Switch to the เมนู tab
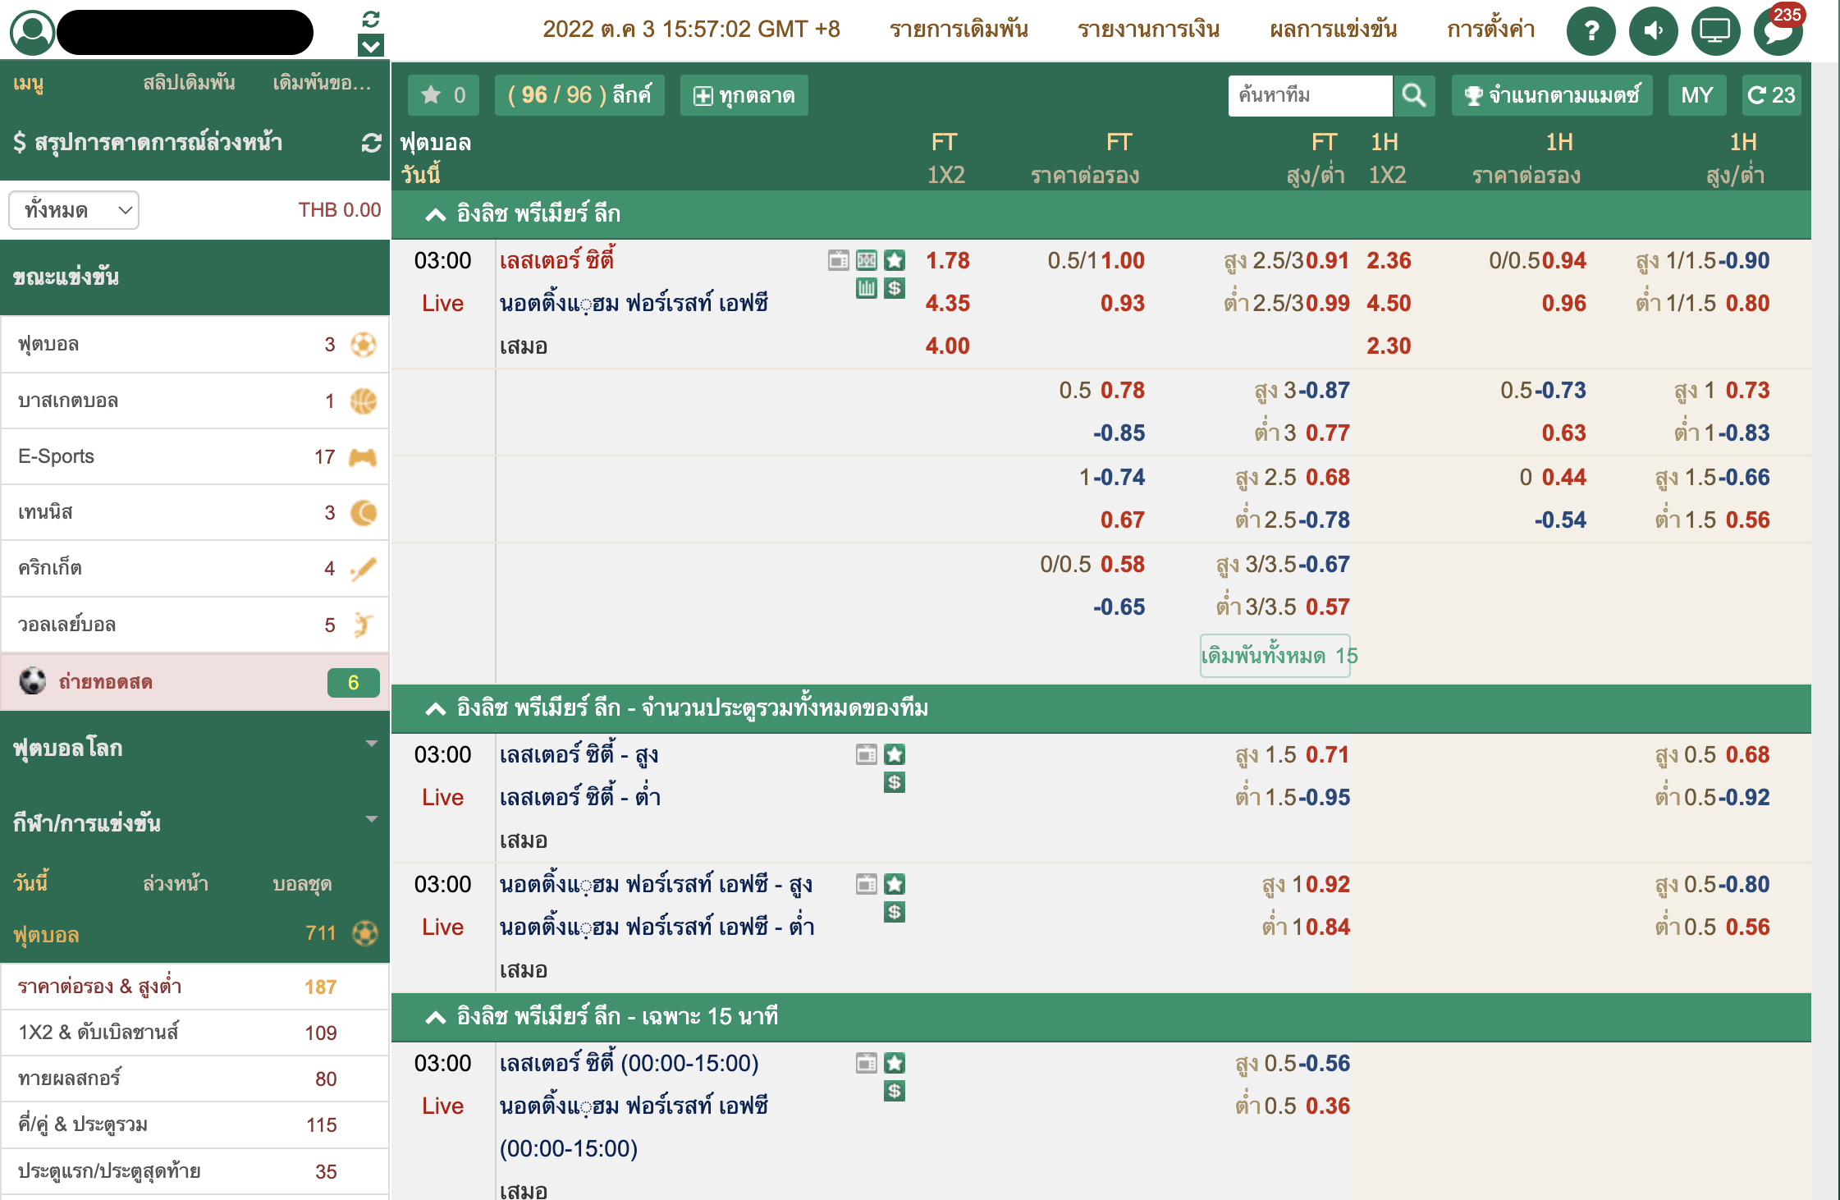Screen dimensions: 1840x1200 29,83
